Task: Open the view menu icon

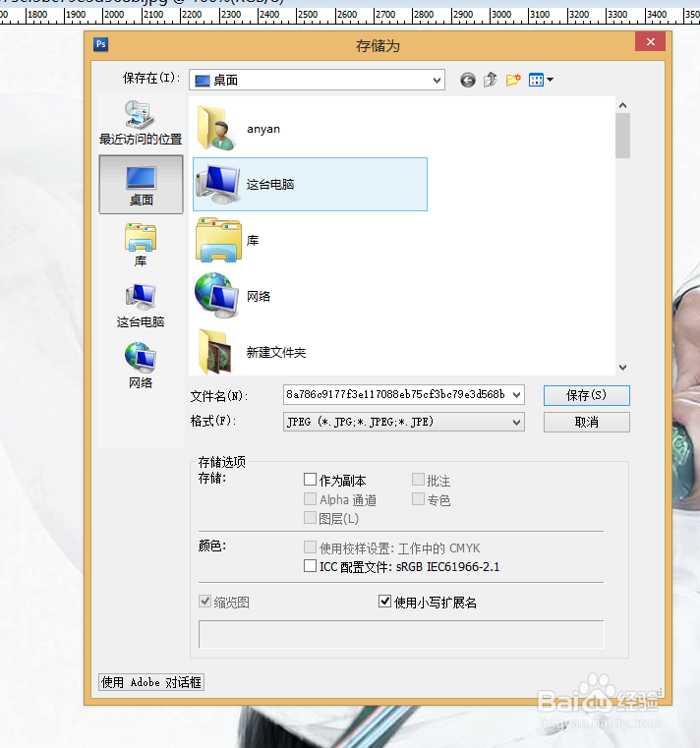Action: click(541, 80)
